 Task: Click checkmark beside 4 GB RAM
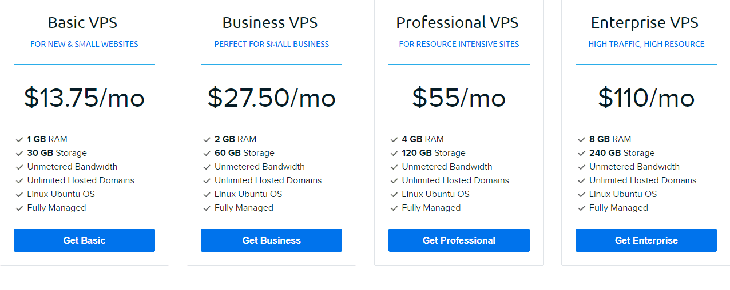[394, 139]
